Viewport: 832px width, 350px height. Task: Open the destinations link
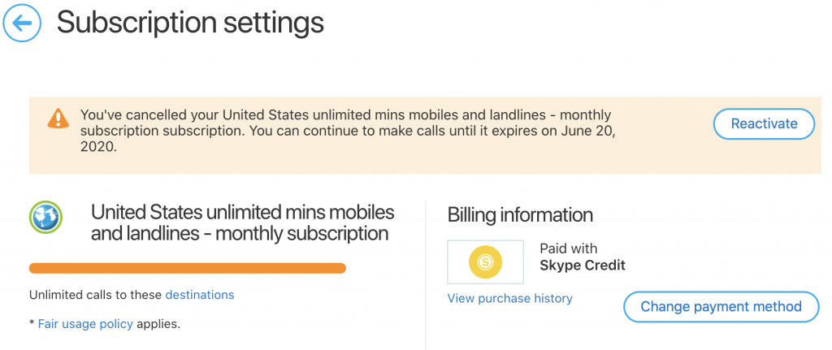coord(200,294)
